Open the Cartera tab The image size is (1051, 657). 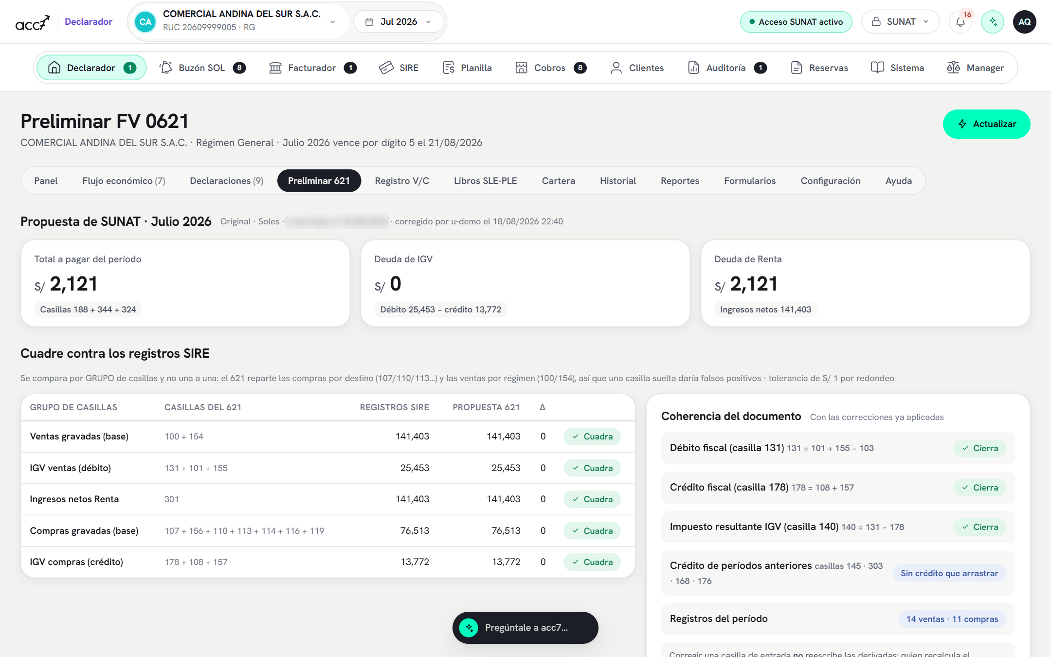tap(558, 181)
